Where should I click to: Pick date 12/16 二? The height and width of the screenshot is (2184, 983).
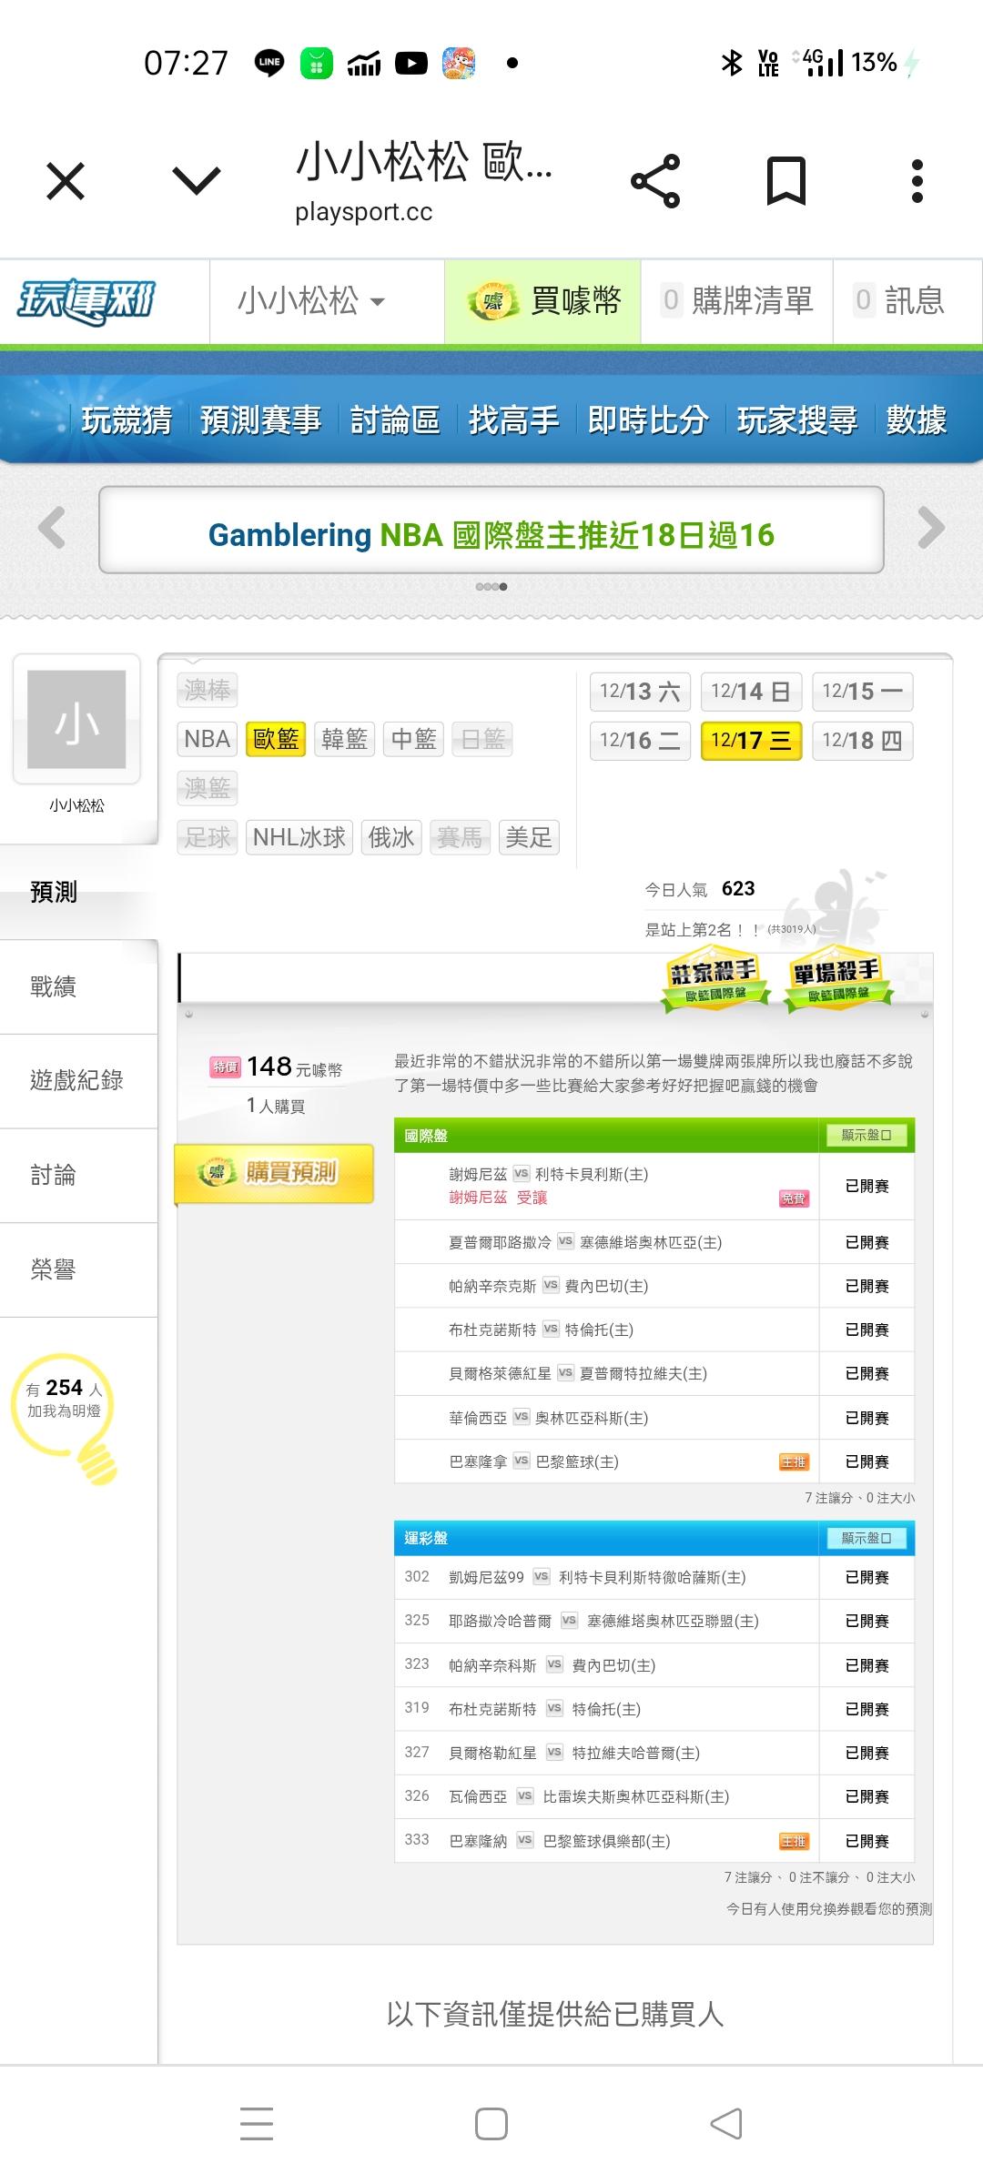click(640, 741)
